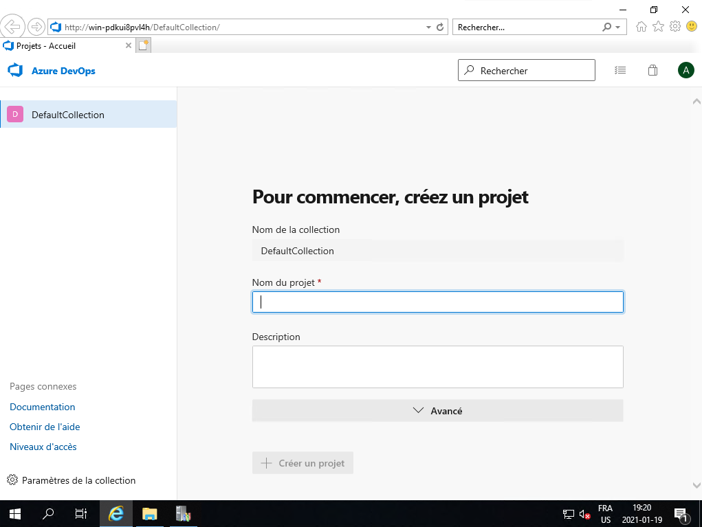Click the Azure DevOps logo icon
The image size is (702, 527).
pos(15,70)
